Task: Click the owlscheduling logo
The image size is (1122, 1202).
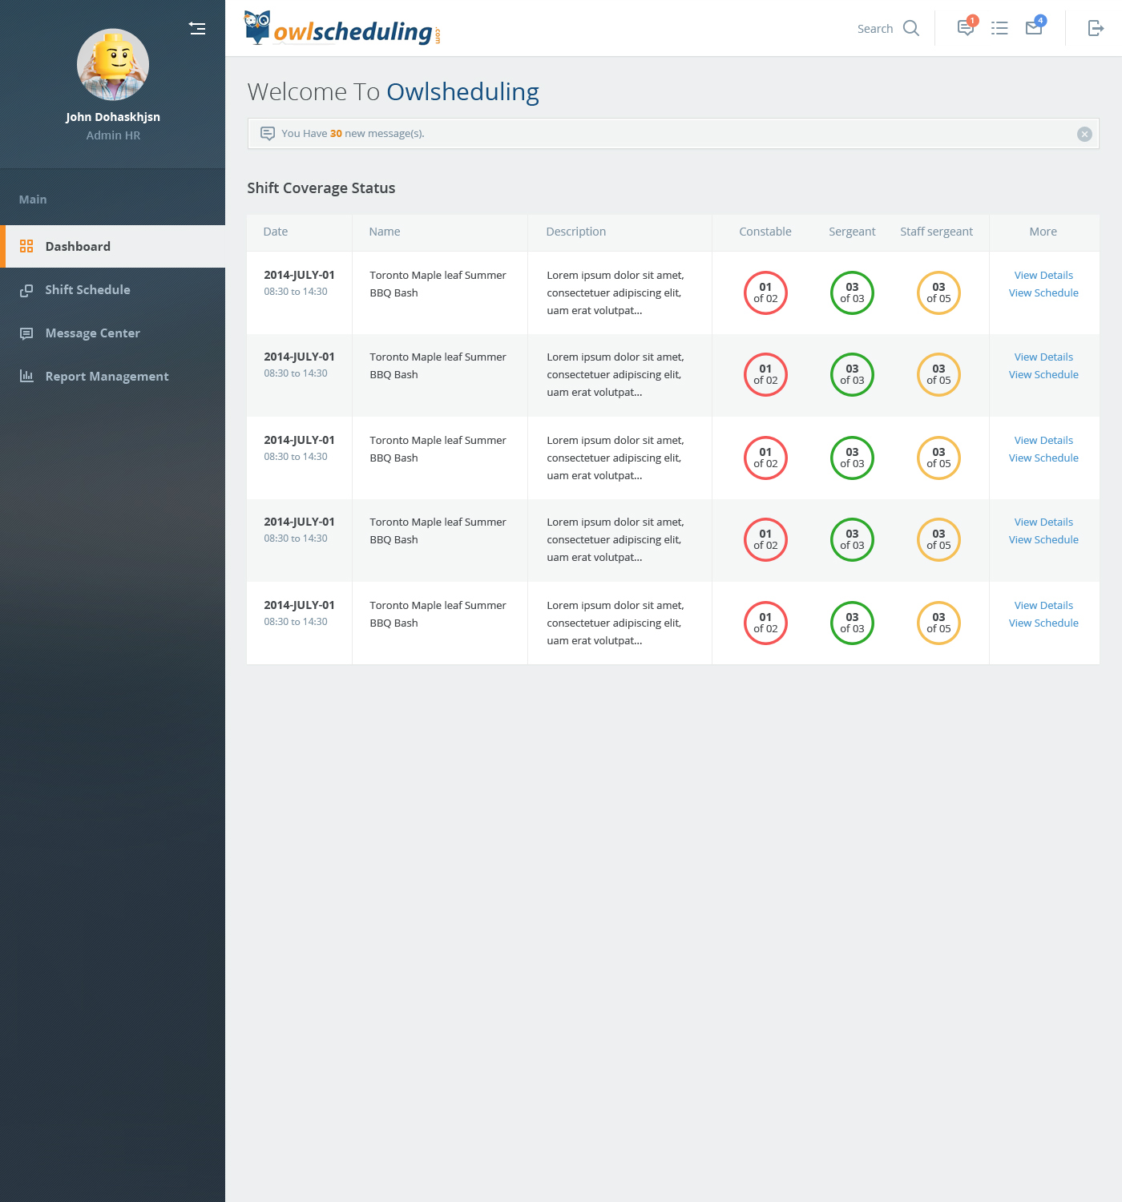Action: [x=342, y=28]
